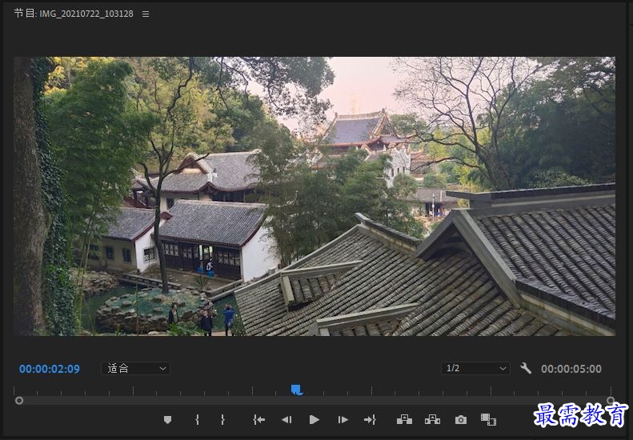Click the Extract button
Viewport: 633px width, 440px height.
tap(432, 420)
